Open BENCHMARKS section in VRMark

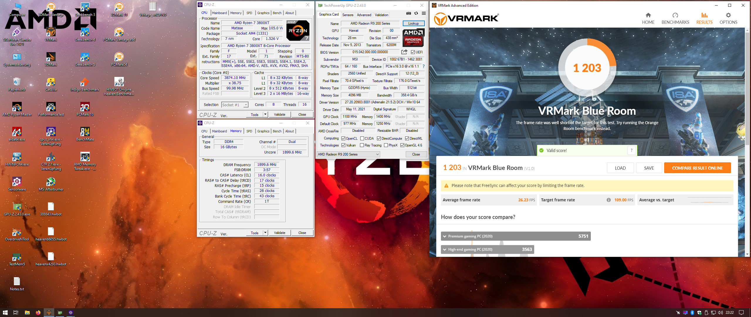click(675, 19)
